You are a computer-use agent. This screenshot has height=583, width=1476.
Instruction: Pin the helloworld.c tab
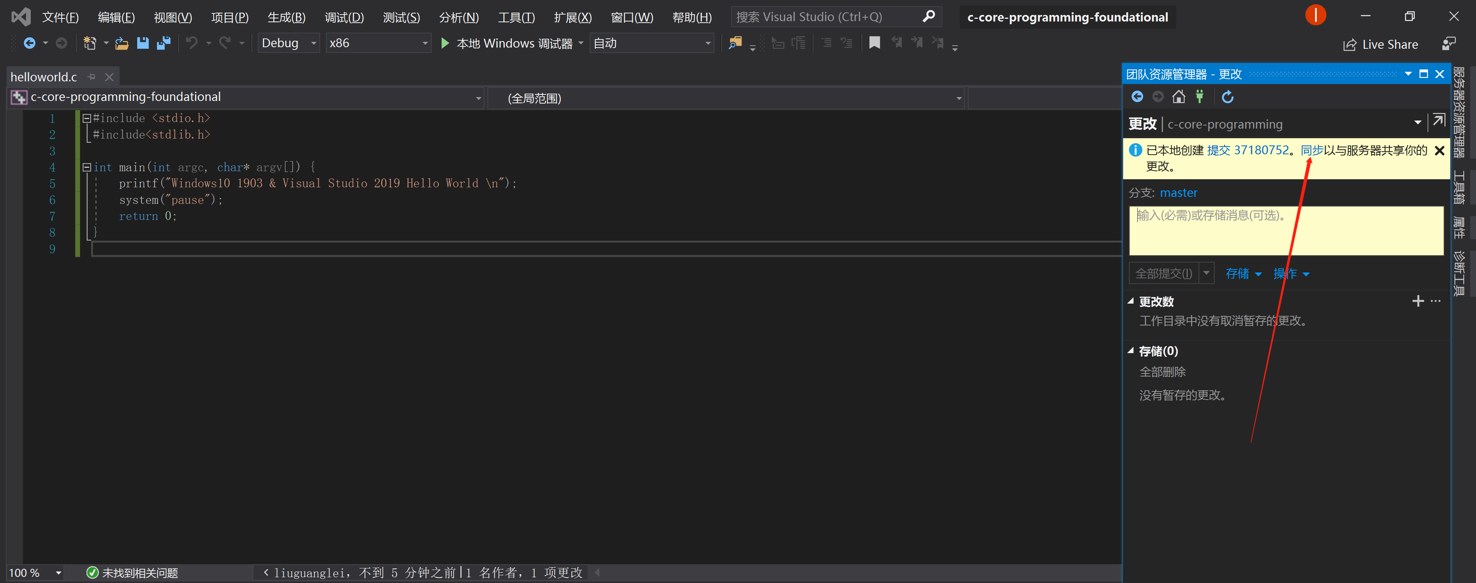[x=92, y=77]
